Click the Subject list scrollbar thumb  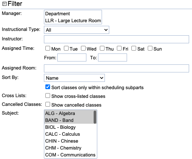[95, 117]
